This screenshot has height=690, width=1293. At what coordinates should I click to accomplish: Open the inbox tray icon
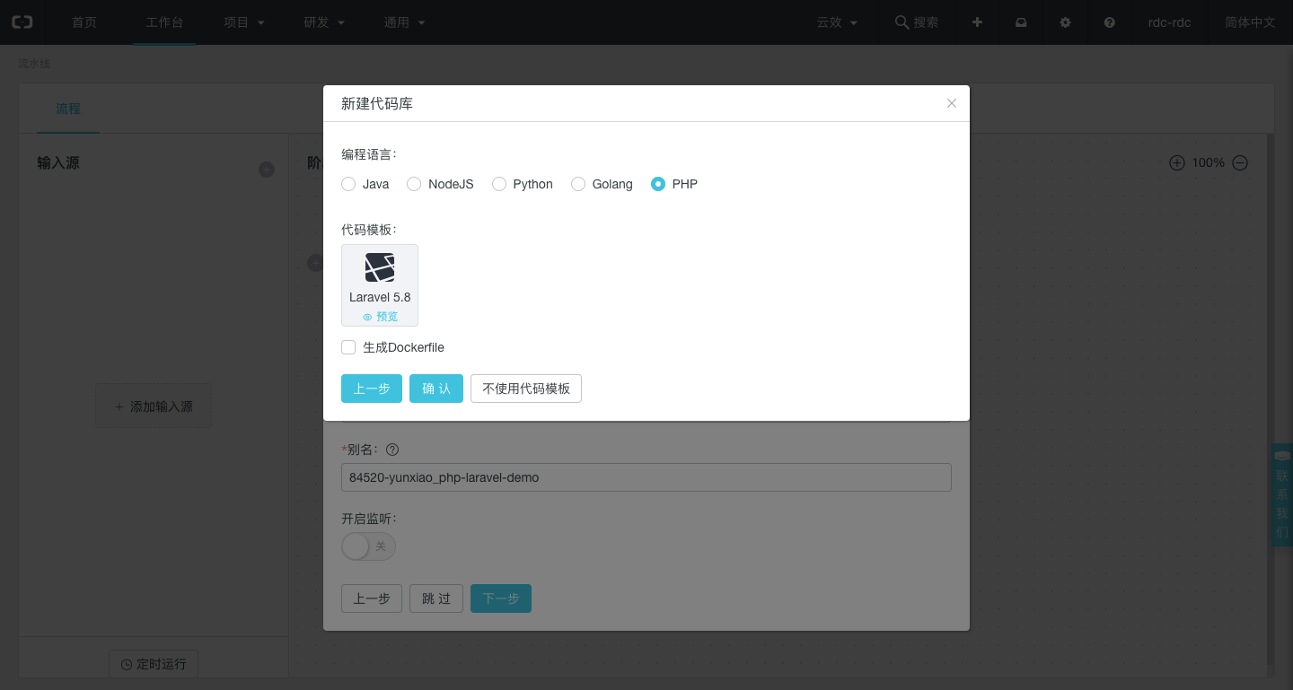point(1021,22)
